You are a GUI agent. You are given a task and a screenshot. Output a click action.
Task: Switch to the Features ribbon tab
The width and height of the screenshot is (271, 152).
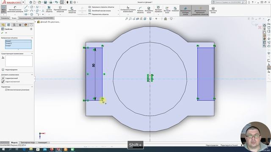[x=5, y=18]
